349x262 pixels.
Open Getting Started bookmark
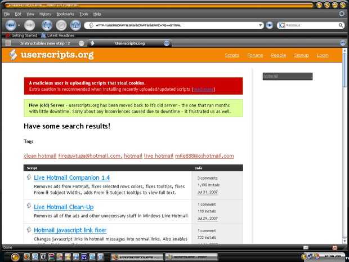21,35
